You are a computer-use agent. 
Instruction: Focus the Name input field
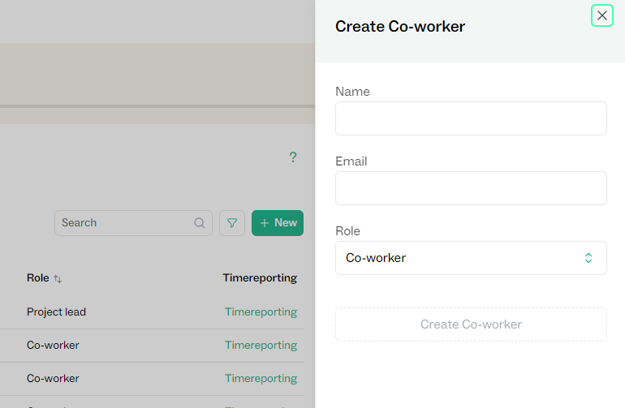tap(471, 118)
